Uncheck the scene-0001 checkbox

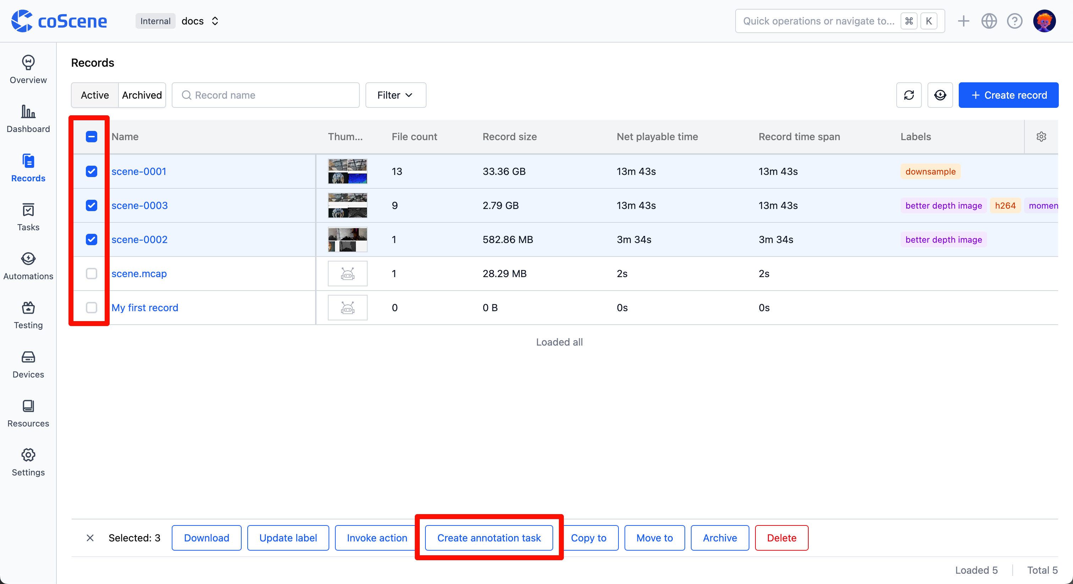91,171
